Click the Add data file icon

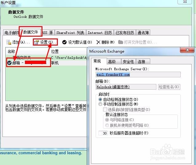point(9,42)
